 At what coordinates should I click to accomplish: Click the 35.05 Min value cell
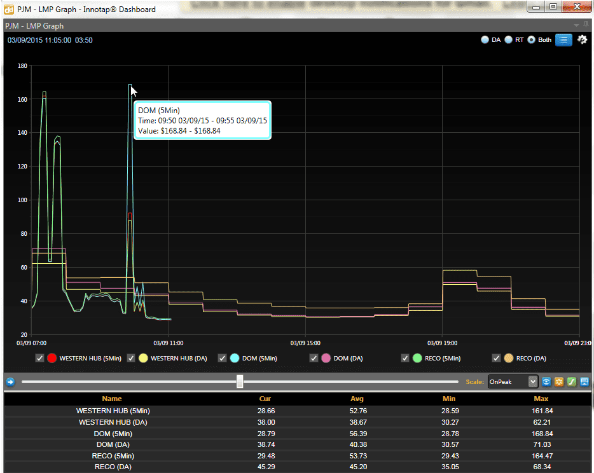(x=450, y=467)
